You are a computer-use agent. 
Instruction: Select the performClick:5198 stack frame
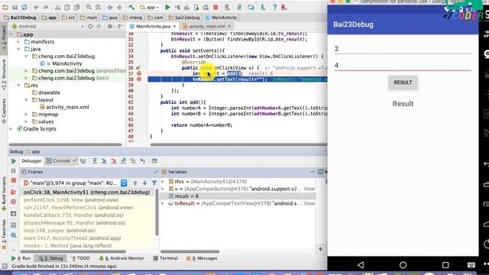(x=71, y=200)
